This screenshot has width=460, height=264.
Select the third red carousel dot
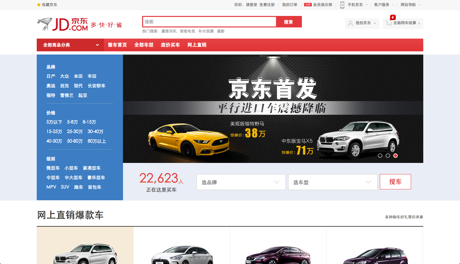point(395,156)
